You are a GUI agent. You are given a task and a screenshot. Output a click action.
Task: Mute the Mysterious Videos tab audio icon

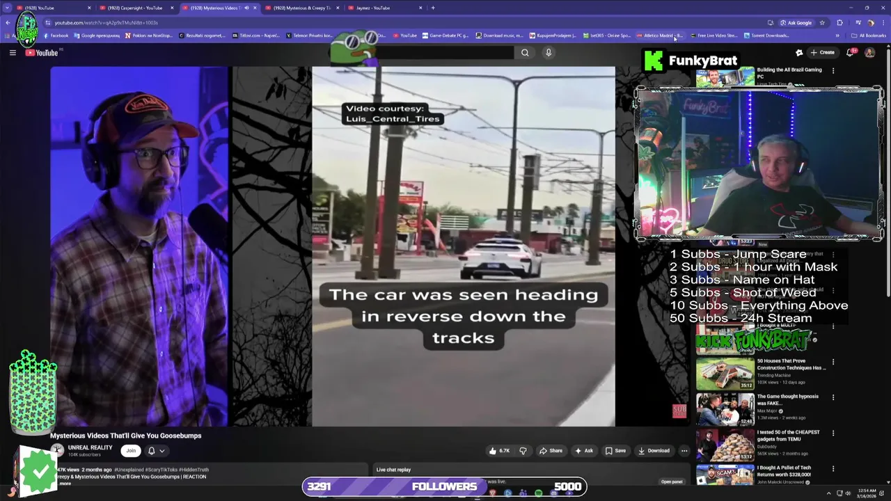click(x=246, y=8)
